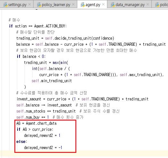Image resolution: width=168 pixels, height=158 pixels.
Task: Switch to the policy_learner.py tab
Action: 56,5
